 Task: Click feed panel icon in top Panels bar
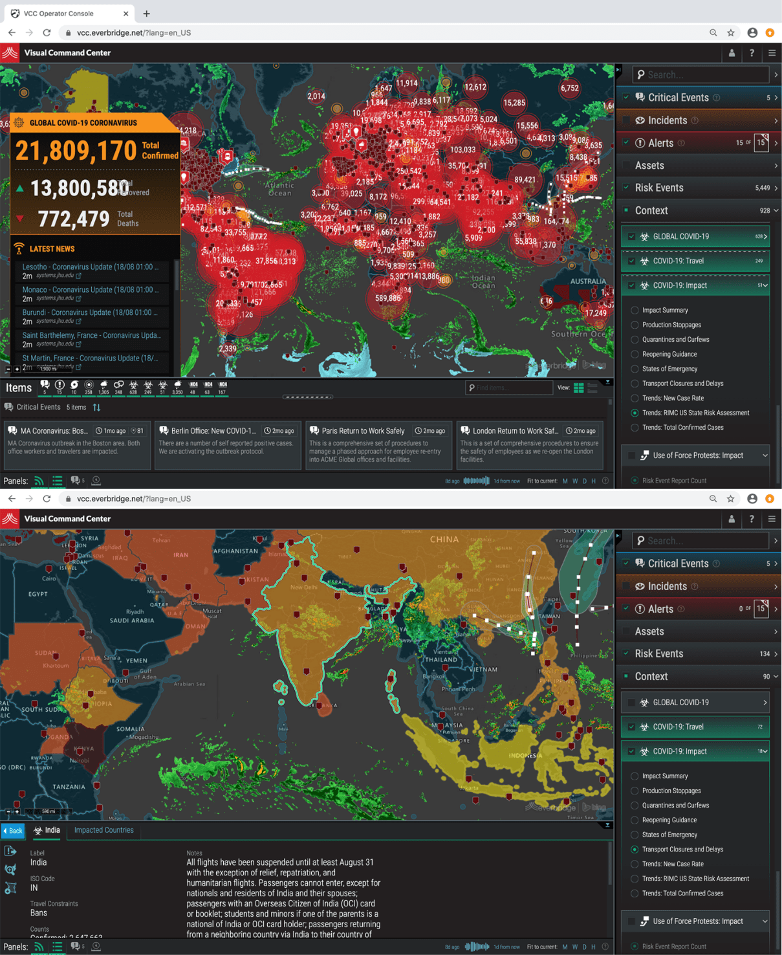click(x=39, y=481)
